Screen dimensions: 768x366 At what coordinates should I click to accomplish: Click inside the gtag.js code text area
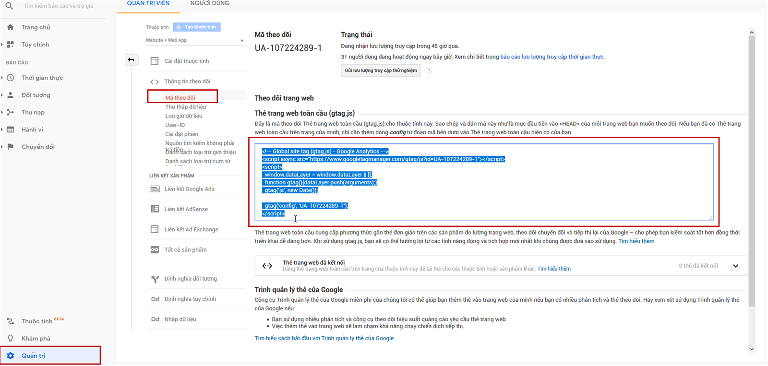click(484, 182)
